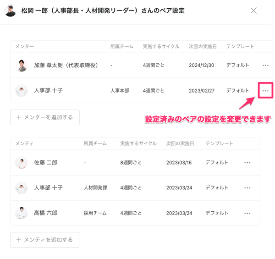
Task: Open options menu for mentor 人事部 十子
Action: pos(265,91)
